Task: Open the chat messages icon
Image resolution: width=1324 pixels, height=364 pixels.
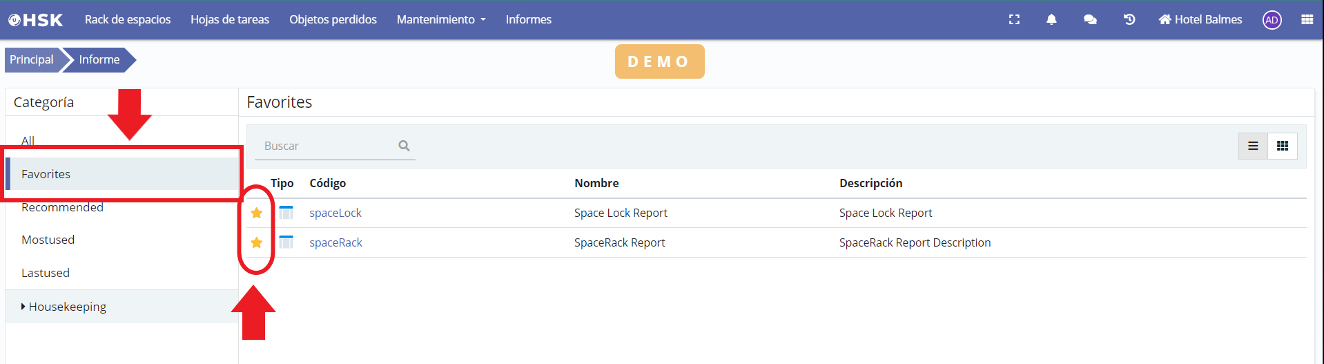Action: point(1090,19)
